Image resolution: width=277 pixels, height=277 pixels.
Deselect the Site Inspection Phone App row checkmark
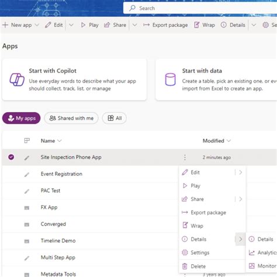(11, 157)
